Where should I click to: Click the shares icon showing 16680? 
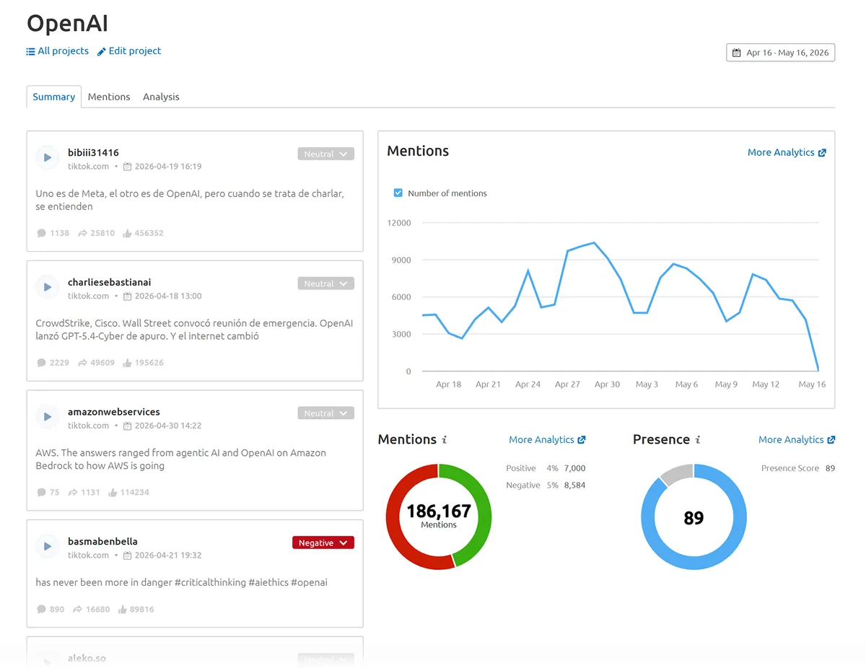tap(78, 610)
